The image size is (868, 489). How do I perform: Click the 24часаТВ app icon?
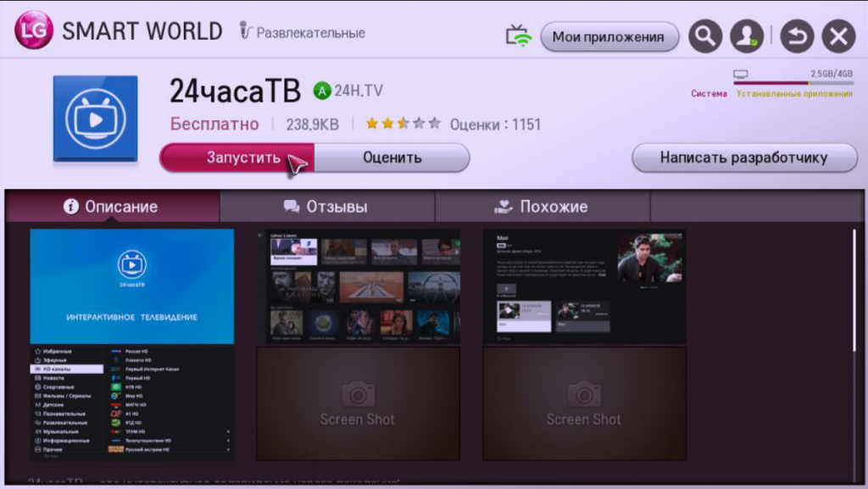coord(95,119)
